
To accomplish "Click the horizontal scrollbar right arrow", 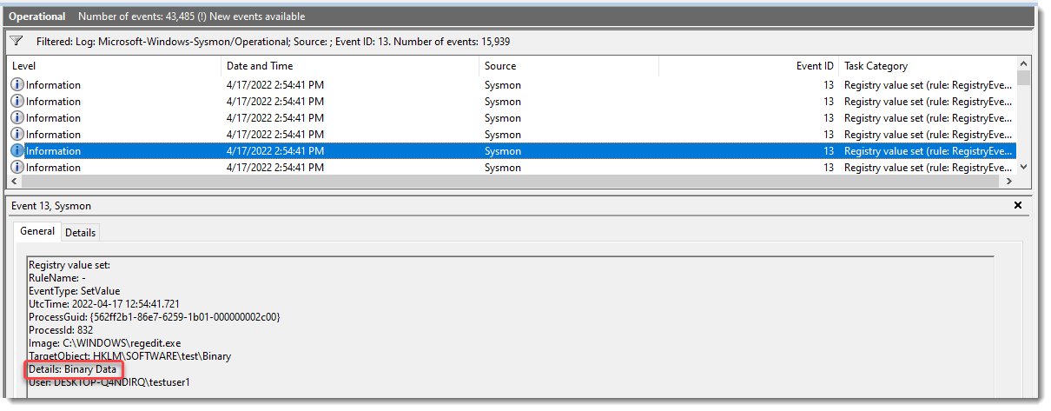I will (x=1010, y=182).
